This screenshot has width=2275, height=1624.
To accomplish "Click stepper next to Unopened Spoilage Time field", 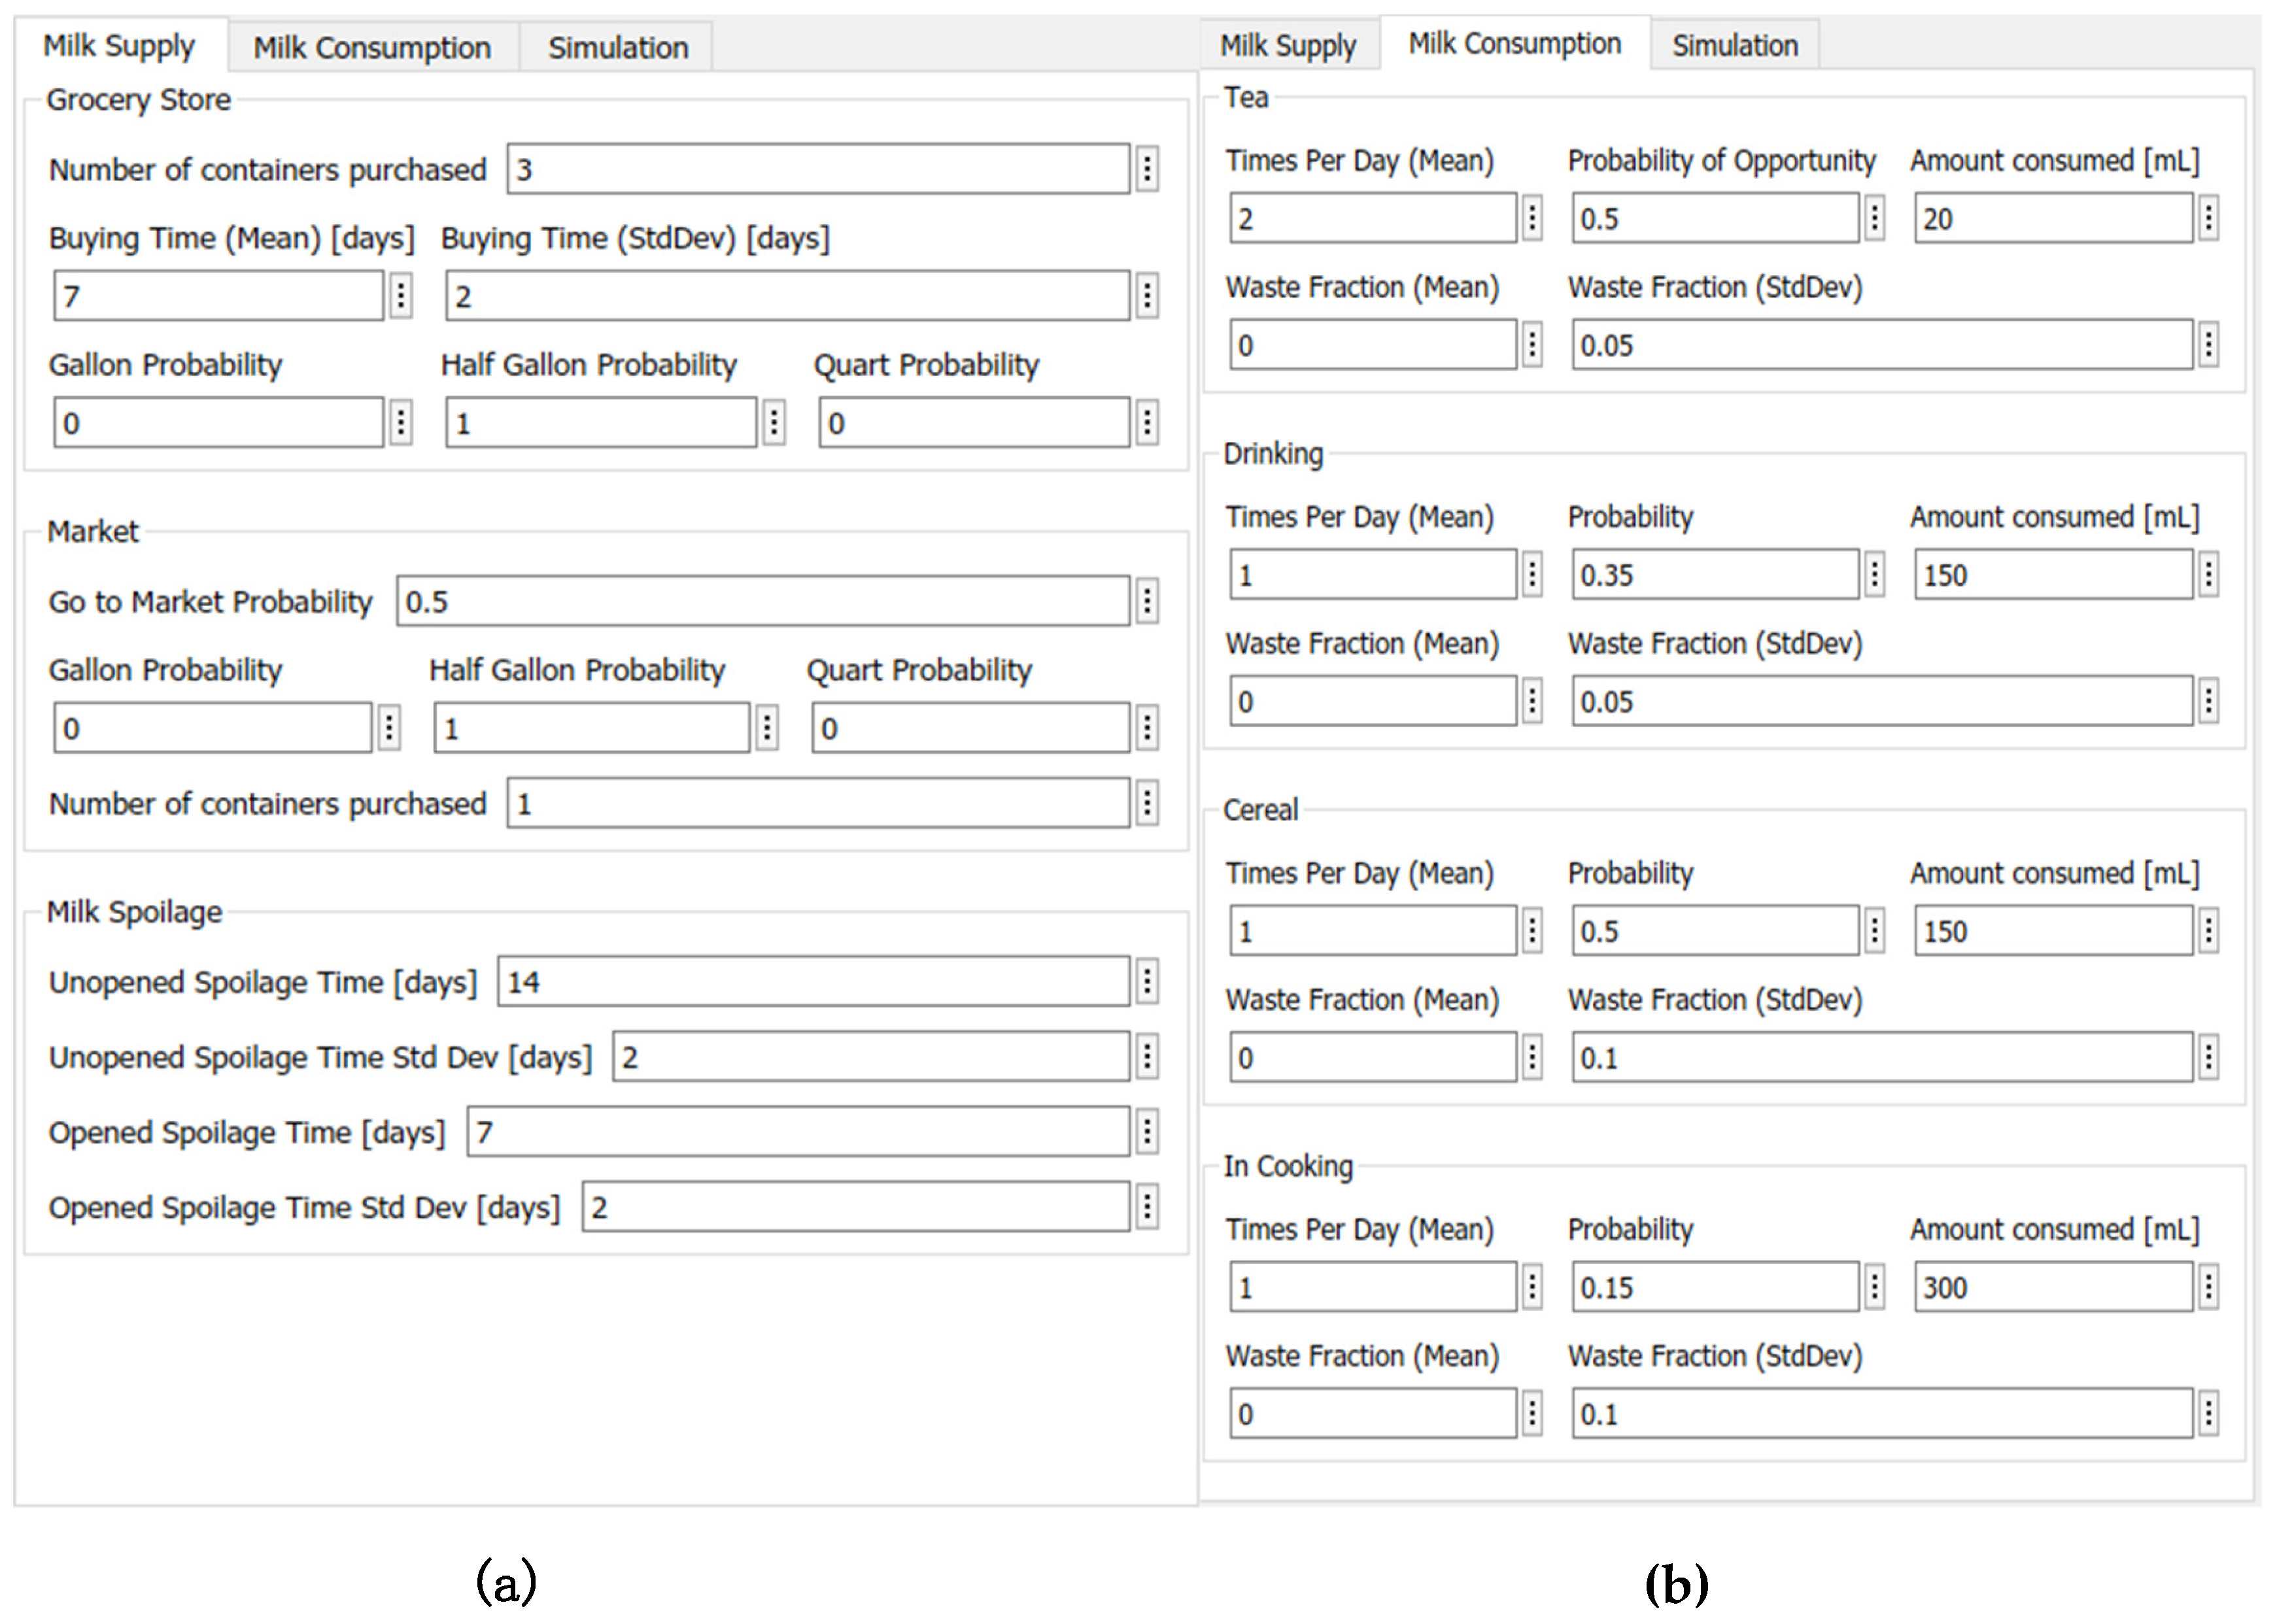I will click(1147, 981).
